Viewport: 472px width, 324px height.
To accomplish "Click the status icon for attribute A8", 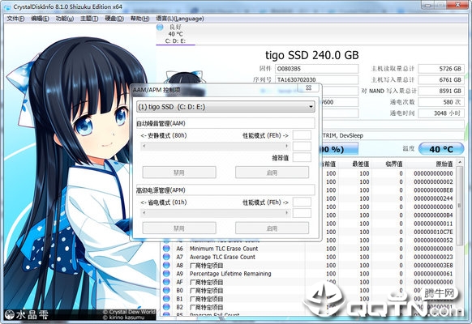I will pyautogui.click(x=166, y=266).
